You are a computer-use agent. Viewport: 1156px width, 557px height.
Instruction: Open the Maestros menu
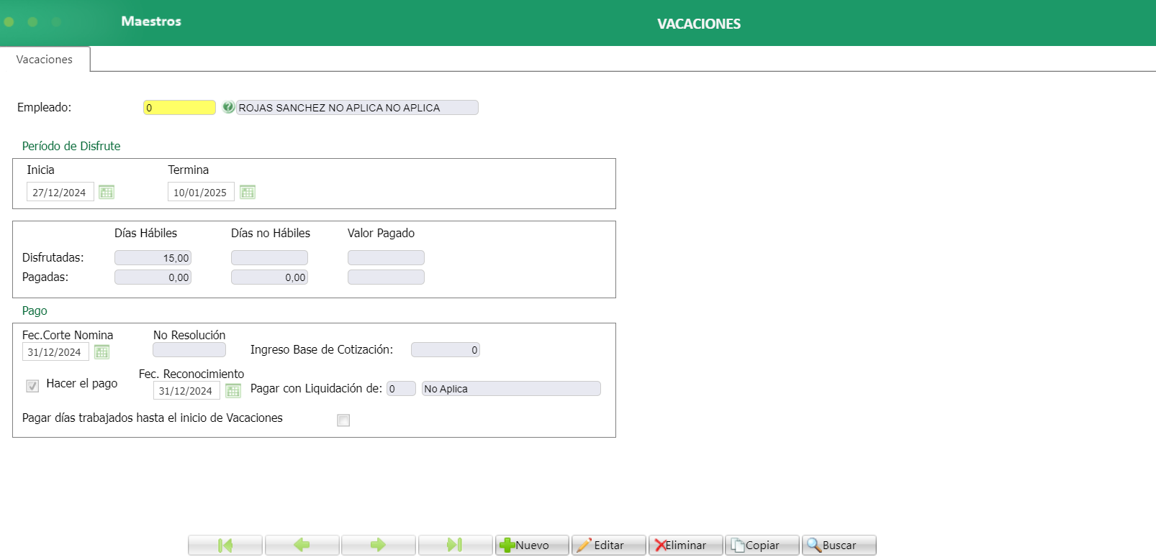click(x=151, y=21)
